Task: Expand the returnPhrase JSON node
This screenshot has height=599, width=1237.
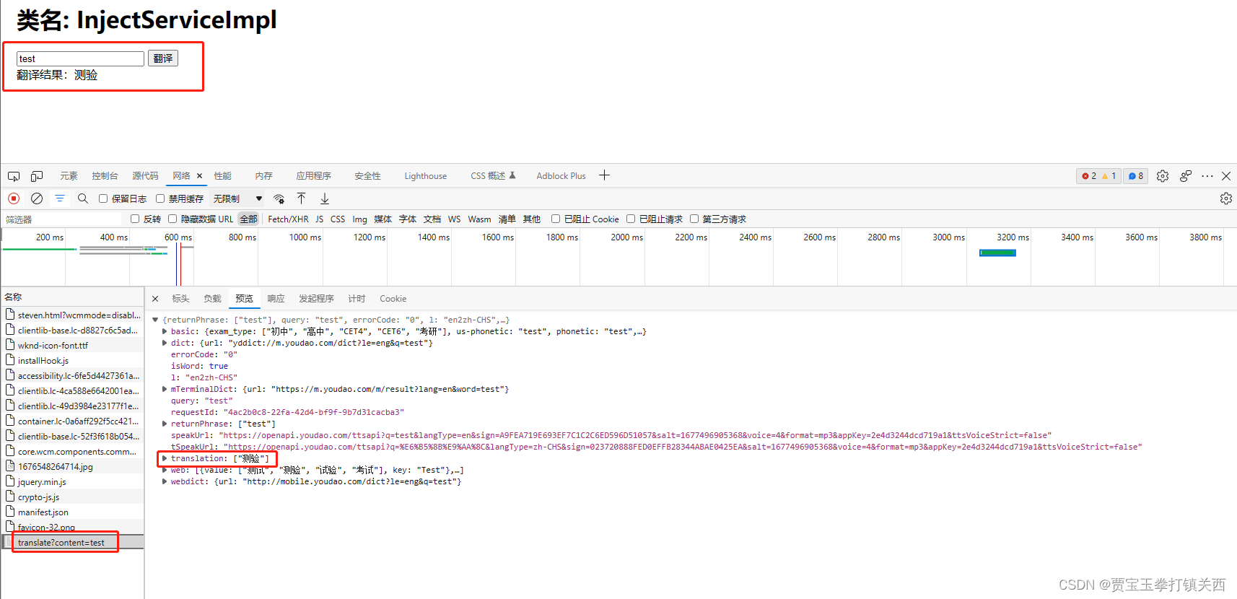Action: 165,424
